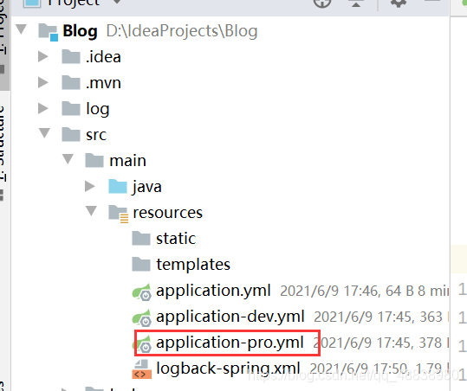Collapse the src folder

coord(45,133)
